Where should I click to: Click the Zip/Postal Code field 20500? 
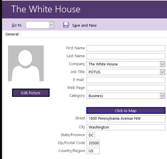(x=93, y=143)
